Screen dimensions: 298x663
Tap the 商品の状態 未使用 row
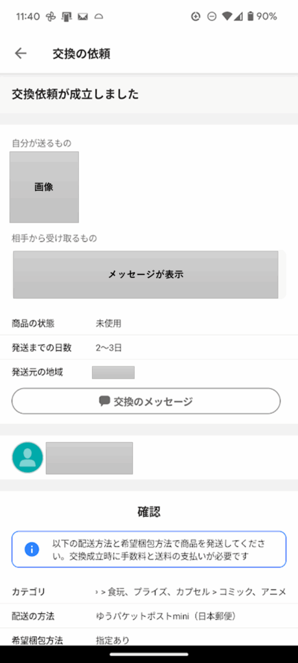click(x=149, y=324)
